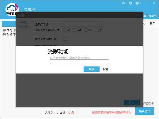Click the info icon in title bar
Viewport: 159px width, 119px height.
[x=137, y=3]
